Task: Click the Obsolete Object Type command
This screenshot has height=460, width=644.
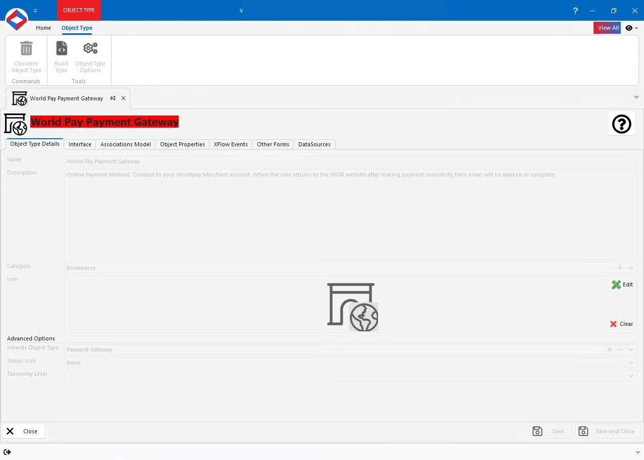Action: point(26,55)
